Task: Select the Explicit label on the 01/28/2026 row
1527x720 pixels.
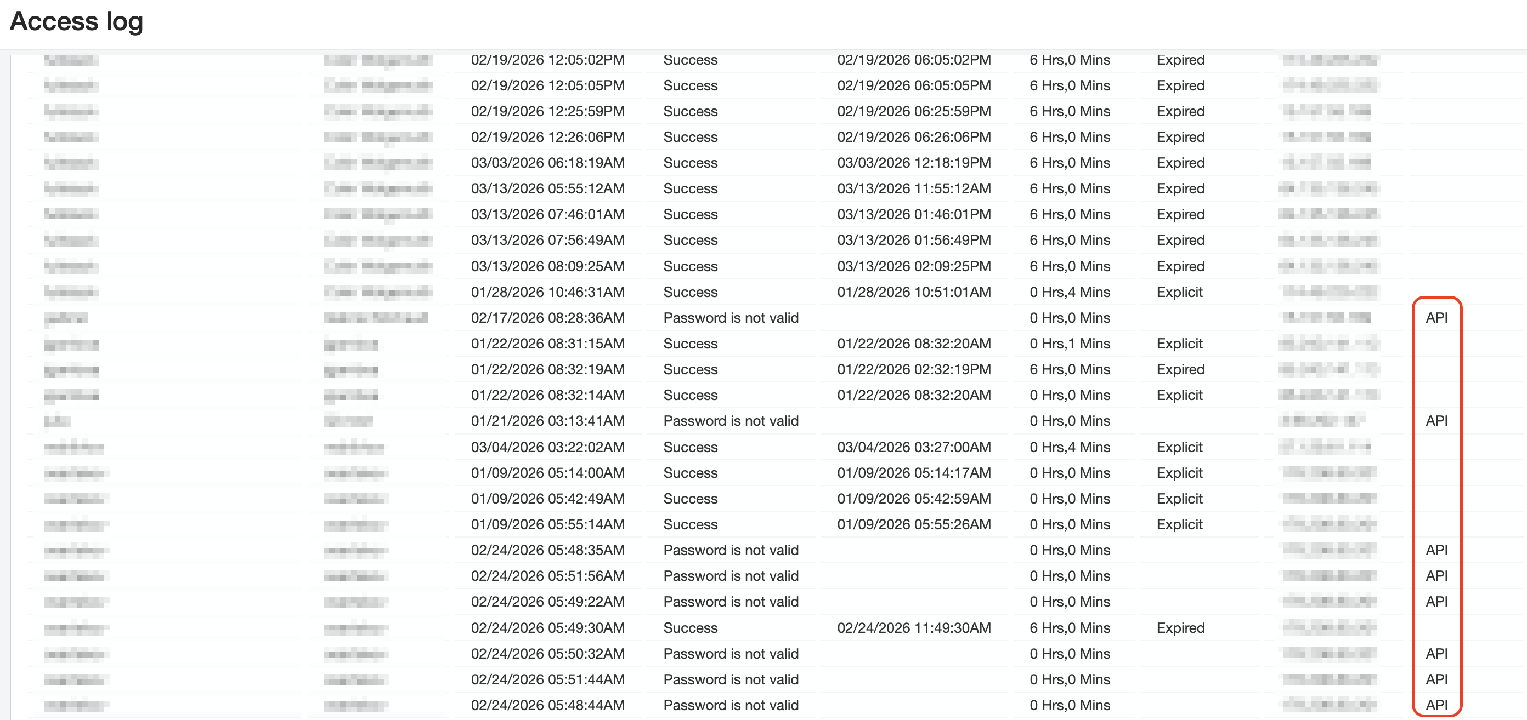Action: point(1180,292)
